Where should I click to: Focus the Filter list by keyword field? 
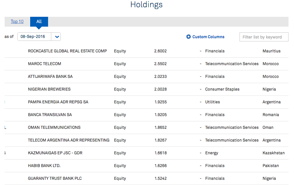[264, 37]
